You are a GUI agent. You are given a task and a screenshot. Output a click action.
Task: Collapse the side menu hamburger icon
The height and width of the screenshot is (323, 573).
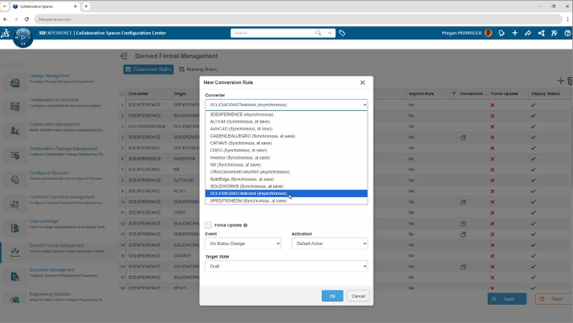coord(124,56)
